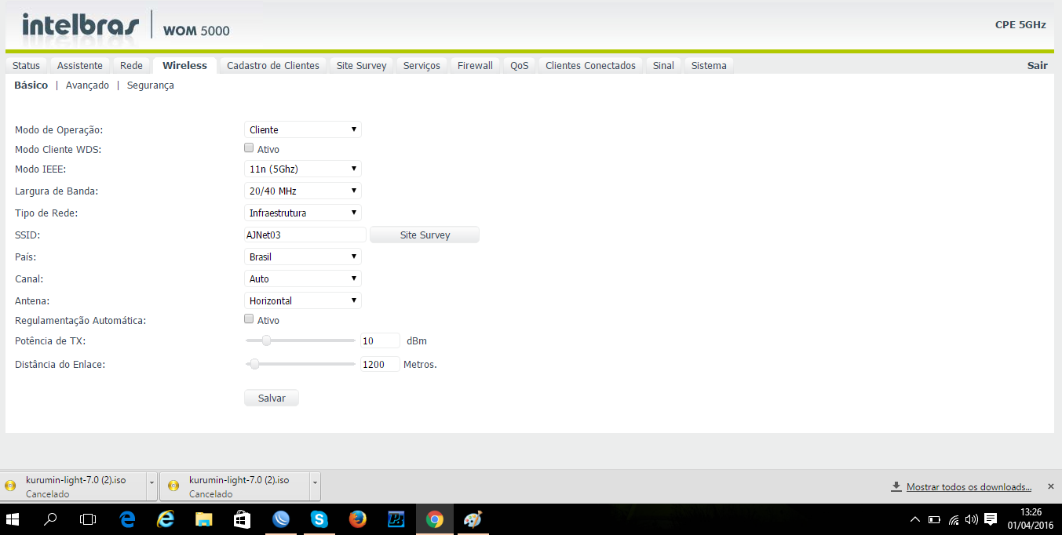Open the Sistema tab
The width and height of the screenshot is (1062, 535).
pyautogui.click(x=709, y=66)
